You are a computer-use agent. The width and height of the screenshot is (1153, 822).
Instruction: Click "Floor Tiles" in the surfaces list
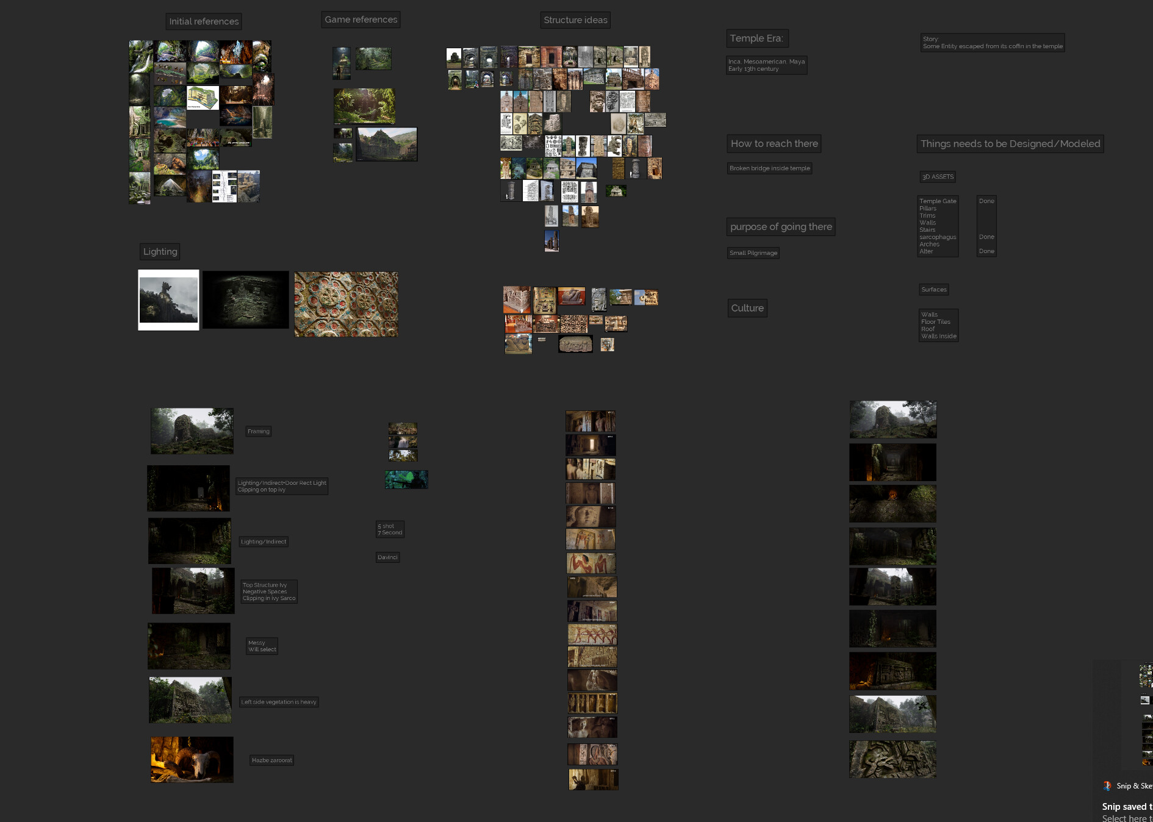pyautogui.click(x=936, y=322)
